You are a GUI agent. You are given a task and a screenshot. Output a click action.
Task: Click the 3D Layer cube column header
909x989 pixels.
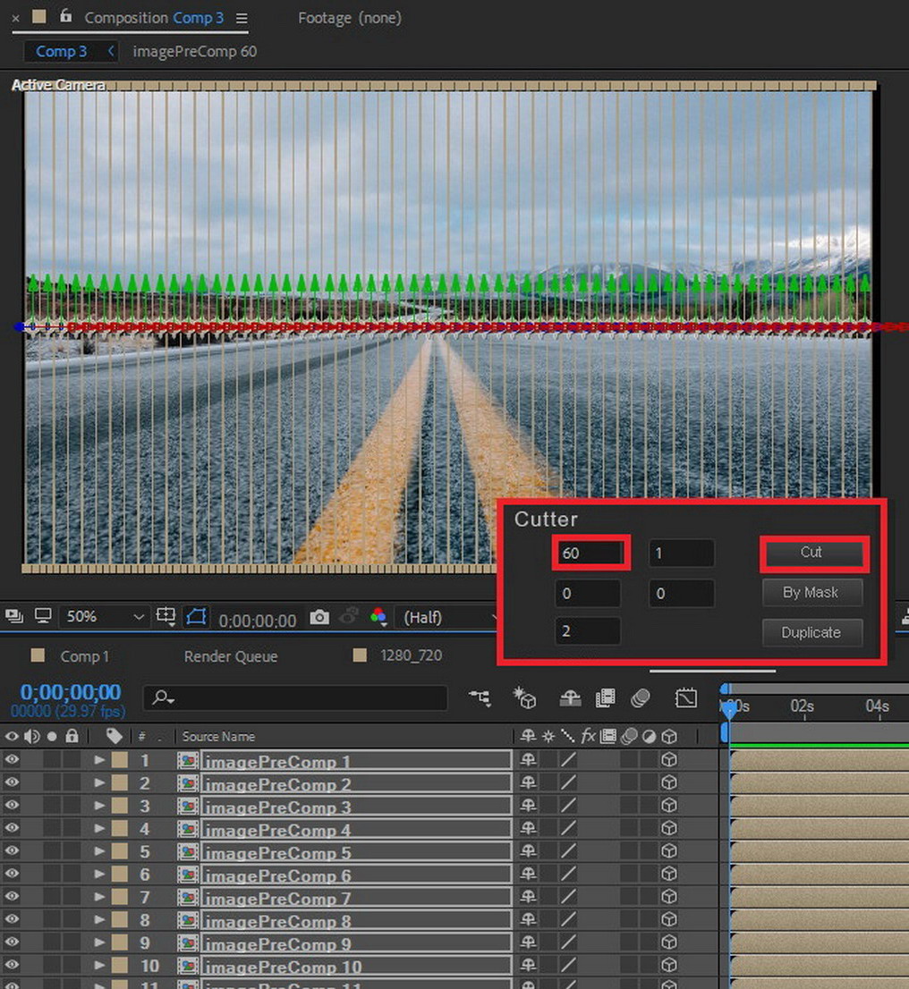coord(669,736)
